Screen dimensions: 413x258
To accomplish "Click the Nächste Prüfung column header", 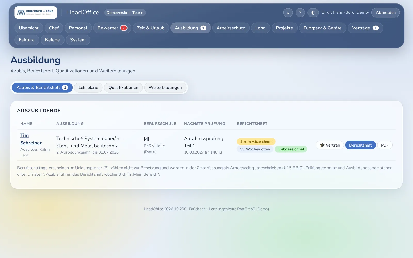I will click(x=204, y=124).
